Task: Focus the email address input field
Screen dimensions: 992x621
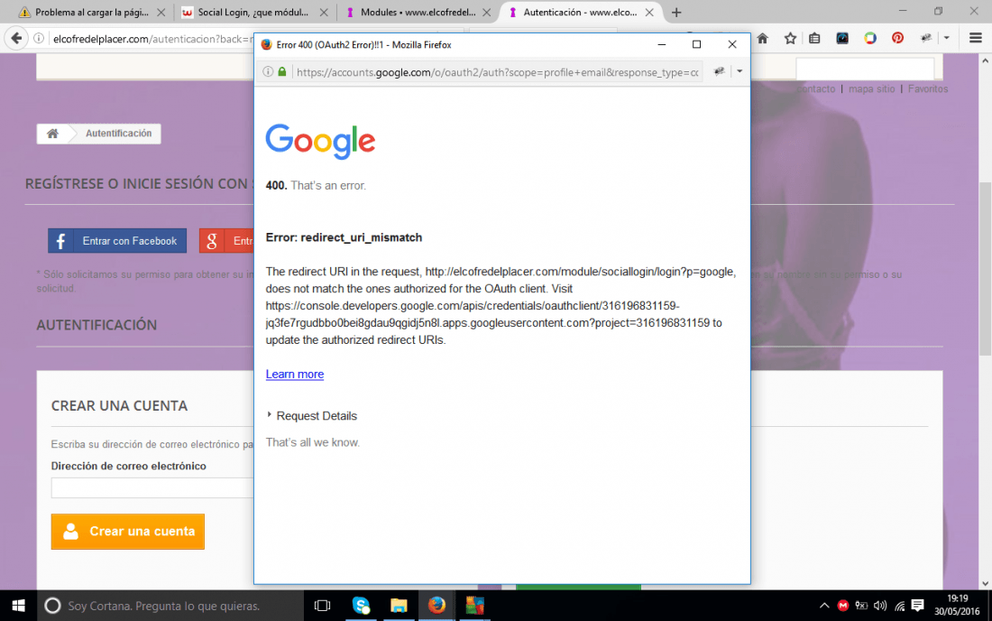Action: [x=152, y=487]
